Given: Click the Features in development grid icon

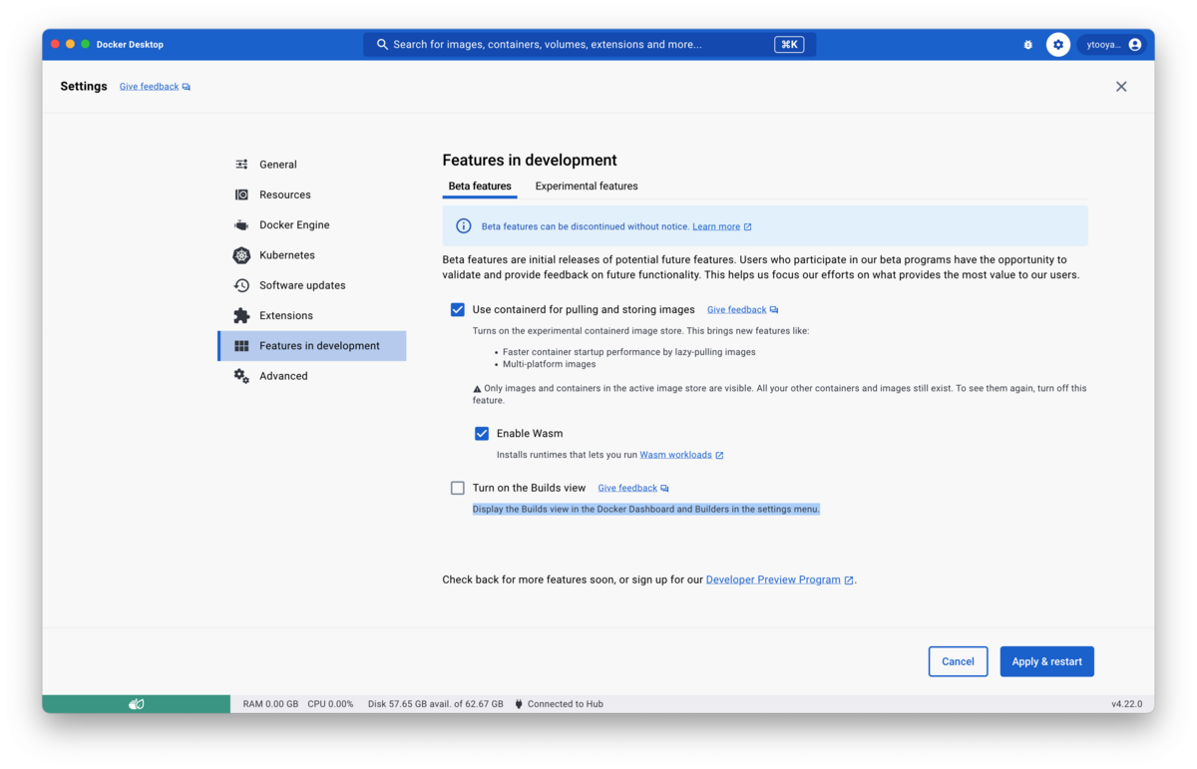Looking at the screenshot, I should pos(241,346).
